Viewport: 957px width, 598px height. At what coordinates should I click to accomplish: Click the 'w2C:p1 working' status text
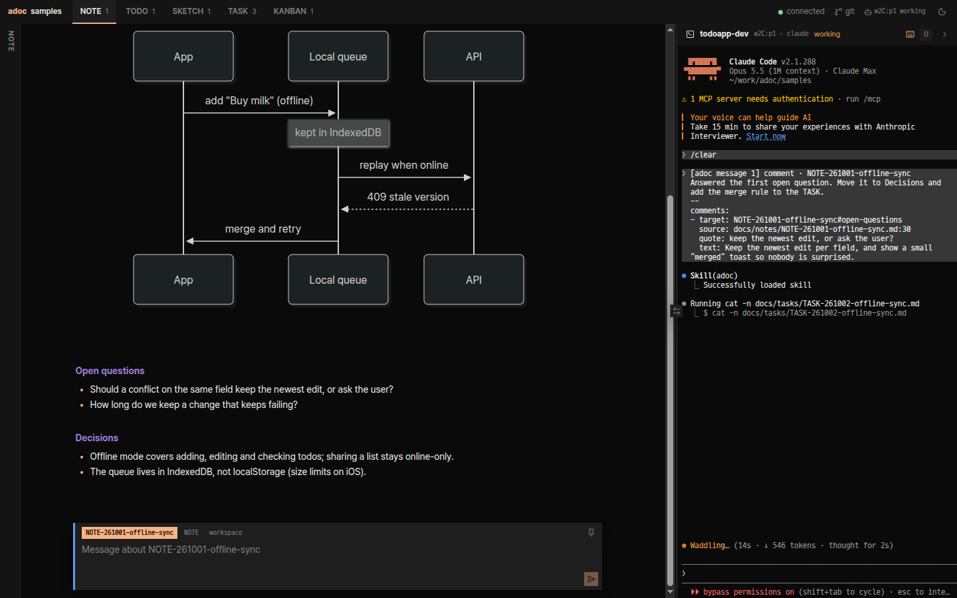pos(900,11)
